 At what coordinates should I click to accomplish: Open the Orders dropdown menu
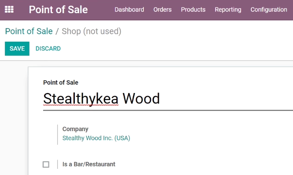(x=162, y=10)
